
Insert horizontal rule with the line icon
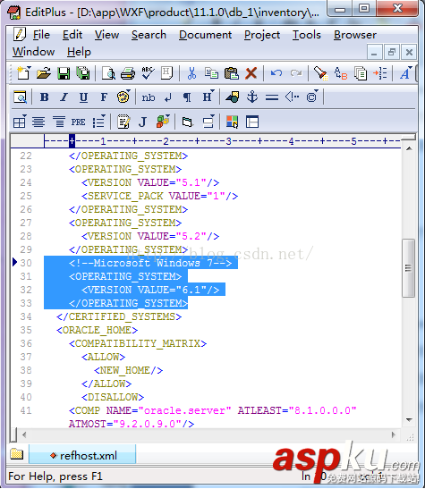(x=272, y=97)
